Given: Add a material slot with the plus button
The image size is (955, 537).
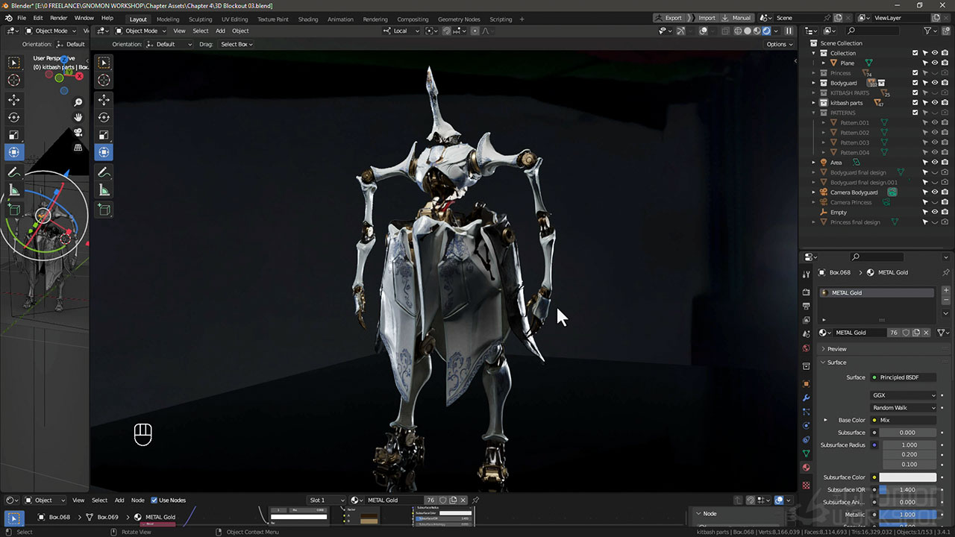Looking at the screenshot, I should (x=946, y=290).
